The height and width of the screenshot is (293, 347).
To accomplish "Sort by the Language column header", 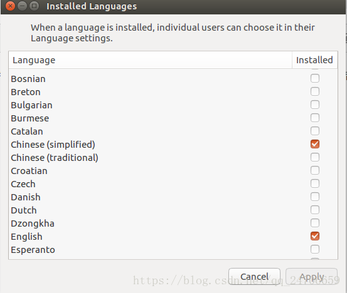I will click(x=150, y=60).
